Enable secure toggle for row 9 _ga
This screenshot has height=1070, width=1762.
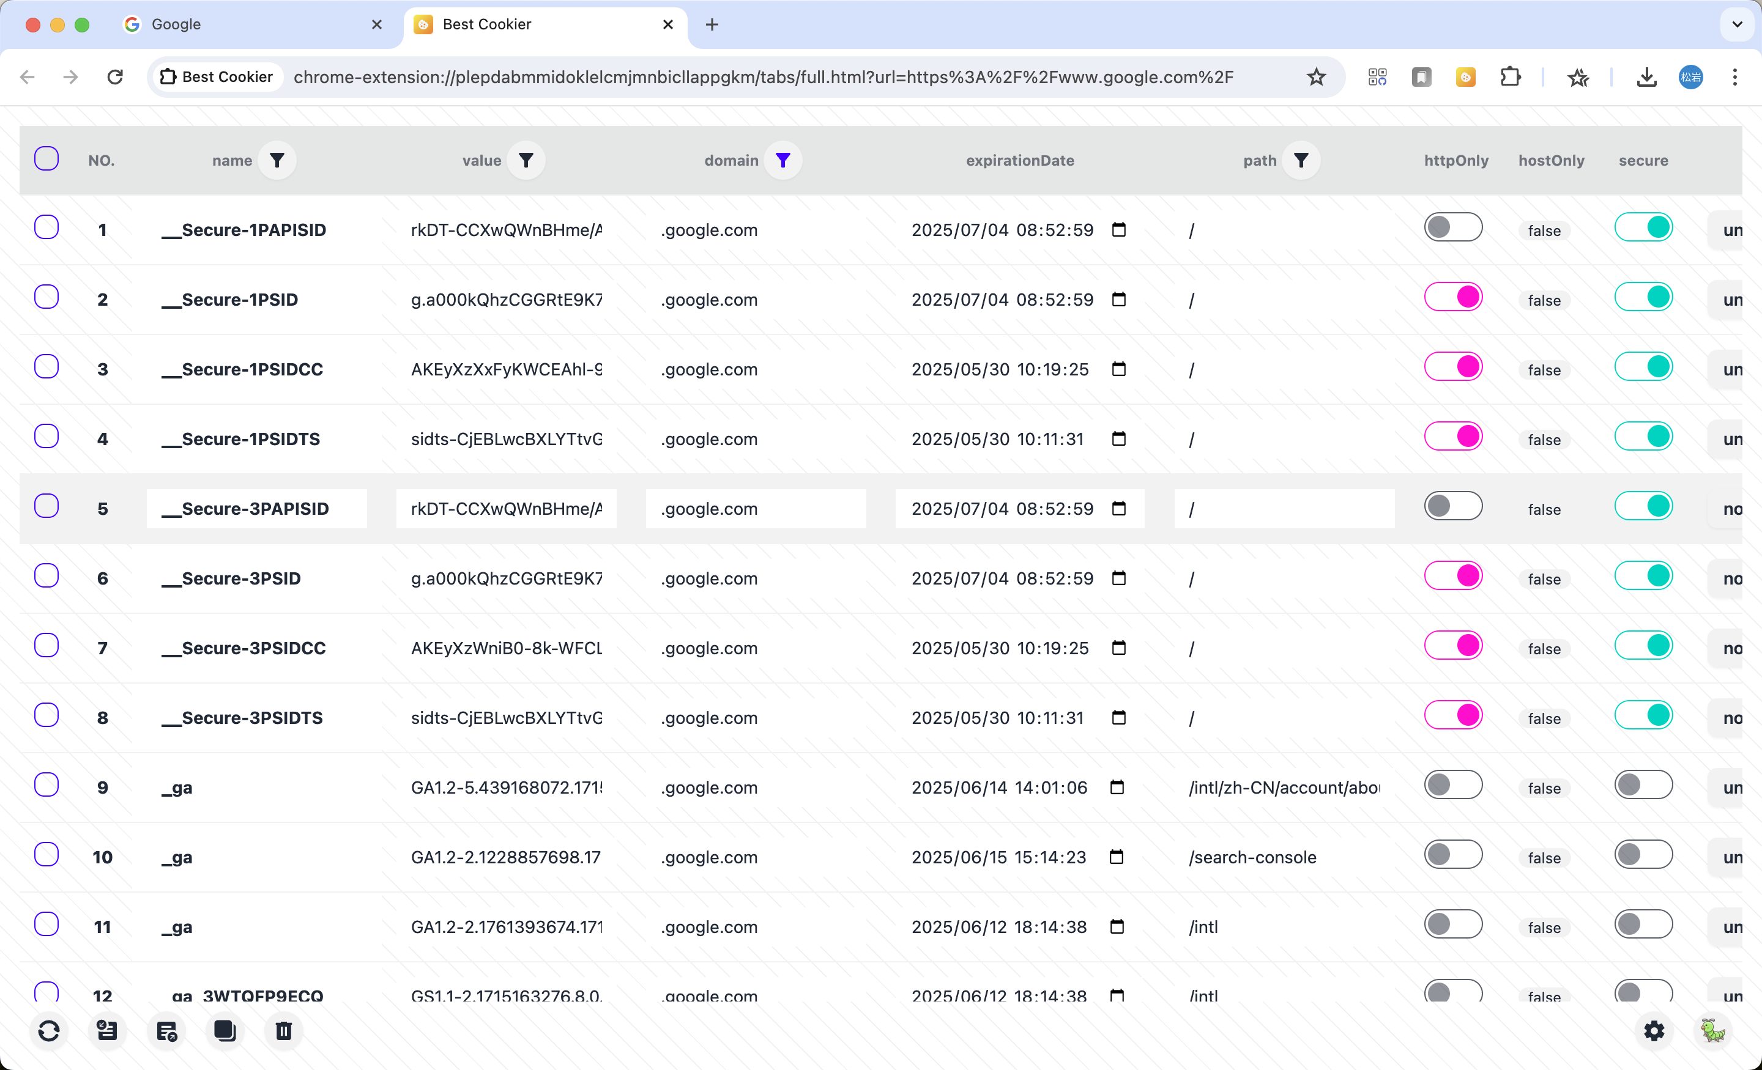1643,786
